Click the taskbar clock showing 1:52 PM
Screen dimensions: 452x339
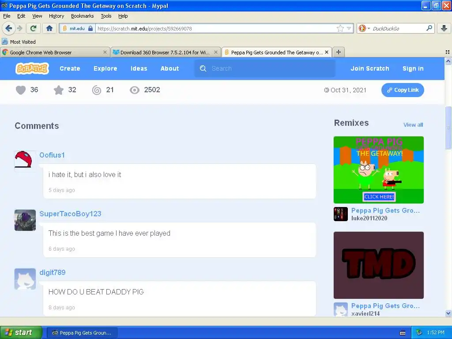coord(436,332)
